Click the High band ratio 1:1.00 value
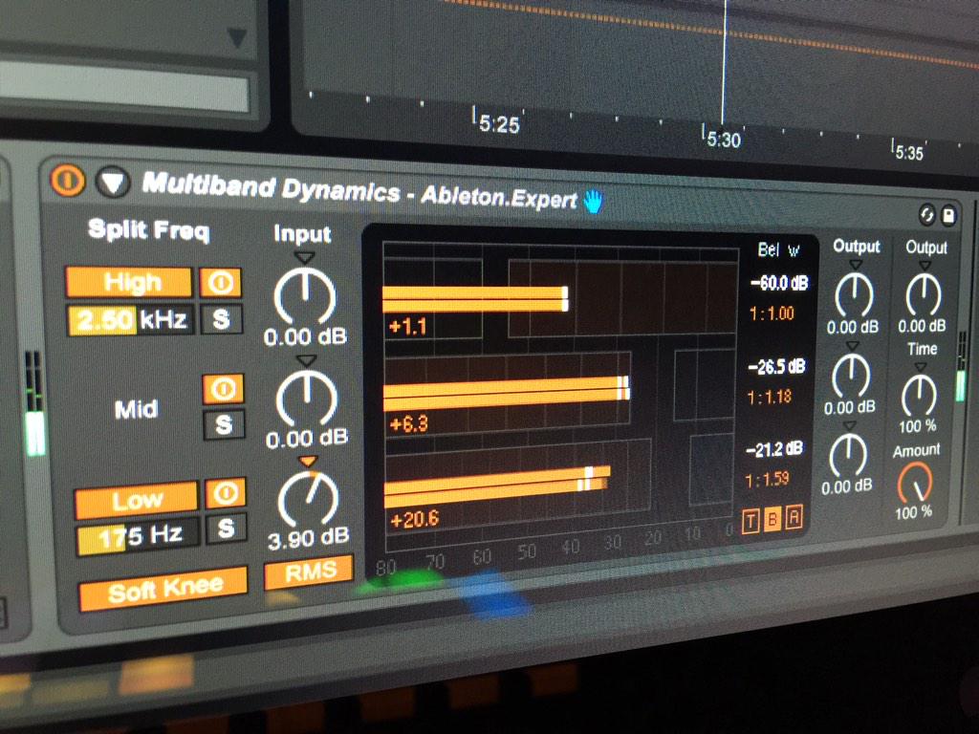Image resolution: width=979 pixels, height=734 pixels. [x=772, y=313]
